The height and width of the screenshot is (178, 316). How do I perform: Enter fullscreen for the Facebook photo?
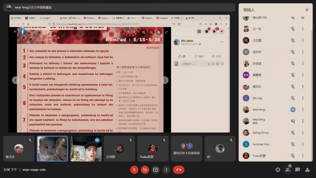pos(166,32)
